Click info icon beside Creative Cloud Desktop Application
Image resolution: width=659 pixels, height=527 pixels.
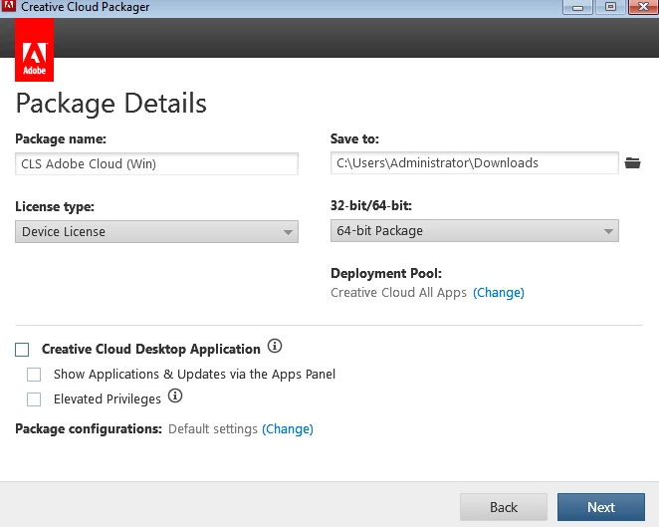click(275, 347)
